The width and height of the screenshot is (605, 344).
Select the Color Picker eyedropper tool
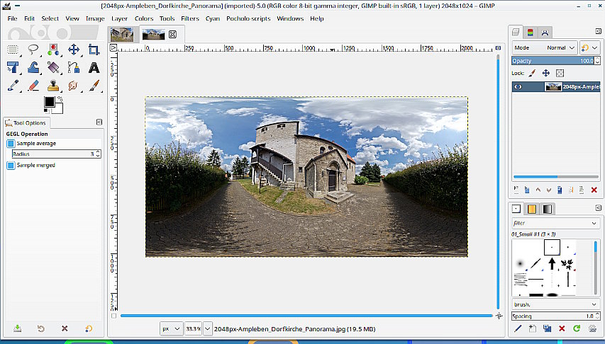coord(13,86)
